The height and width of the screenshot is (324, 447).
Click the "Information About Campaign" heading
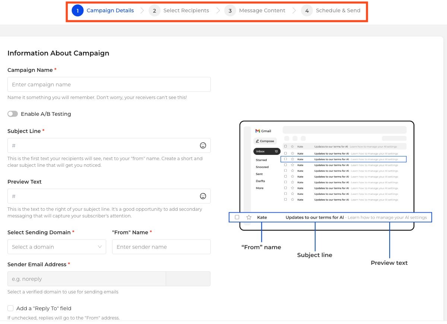click(58, 53)
